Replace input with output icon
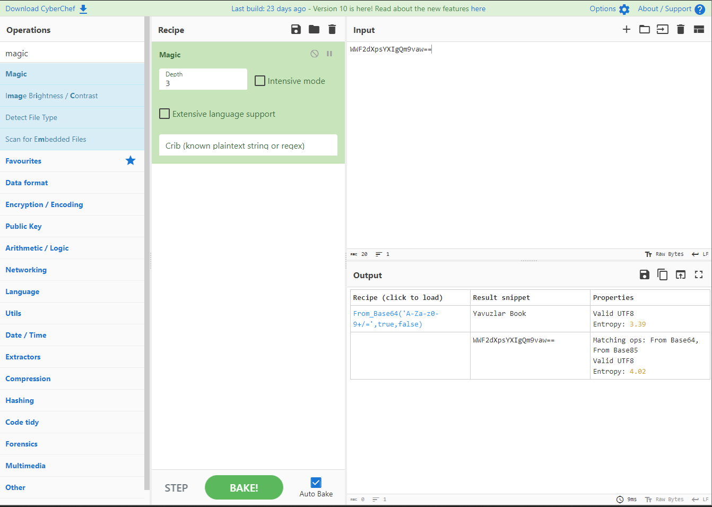 coord(681,274)
